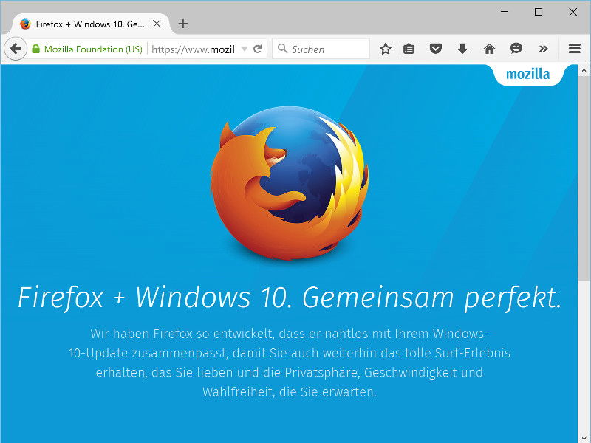
Task: Click the https://www.mozil address field
Action: (193, 49)
